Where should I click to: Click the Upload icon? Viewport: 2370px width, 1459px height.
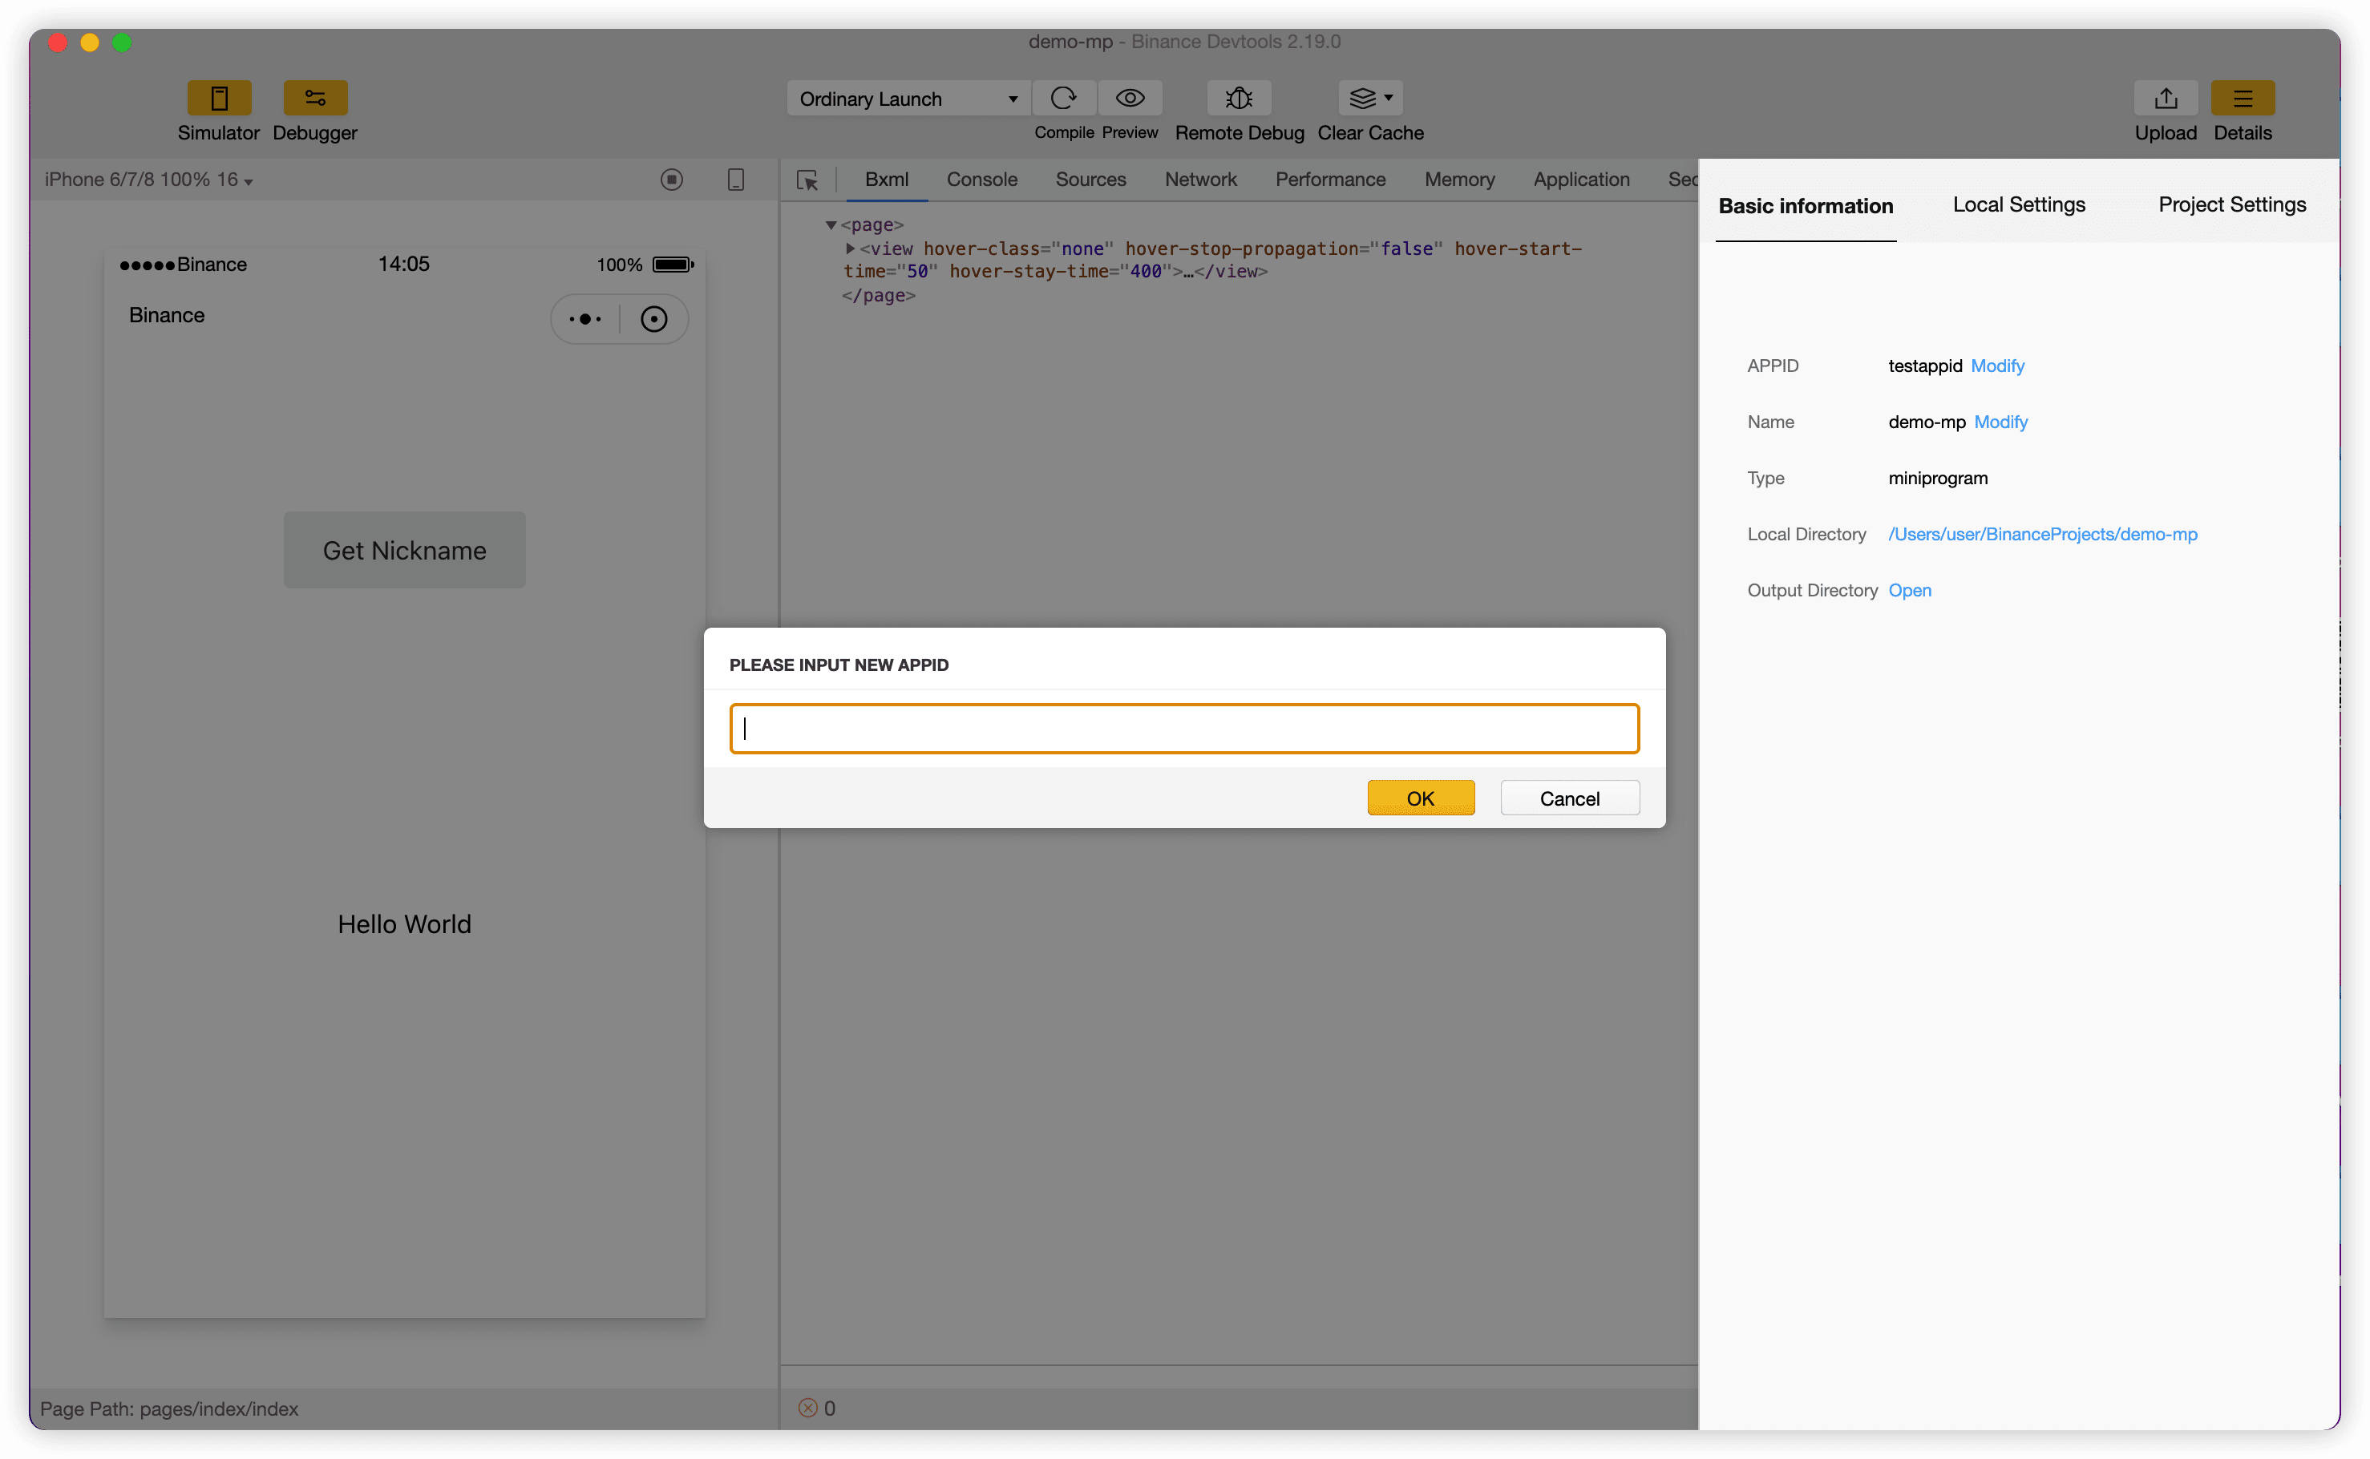[x=2166, y=98]
